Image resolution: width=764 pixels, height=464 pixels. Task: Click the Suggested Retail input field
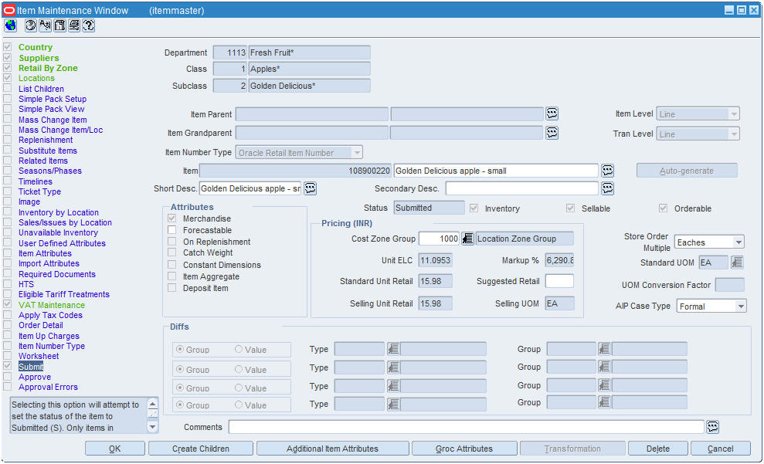click(559, 281)
